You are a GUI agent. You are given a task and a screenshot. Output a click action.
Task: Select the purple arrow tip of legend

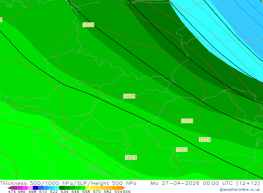click(9, 188)
